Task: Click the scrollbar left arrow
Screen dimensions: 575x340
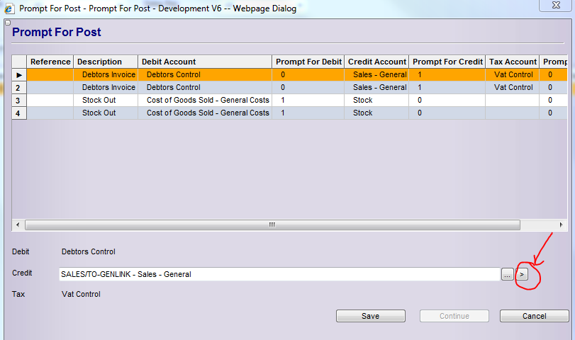Action: [18, 225]
